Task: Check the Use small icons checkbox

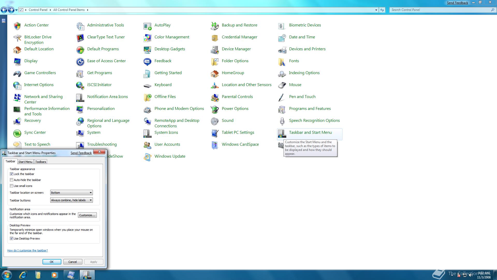Action: point(11,186)
